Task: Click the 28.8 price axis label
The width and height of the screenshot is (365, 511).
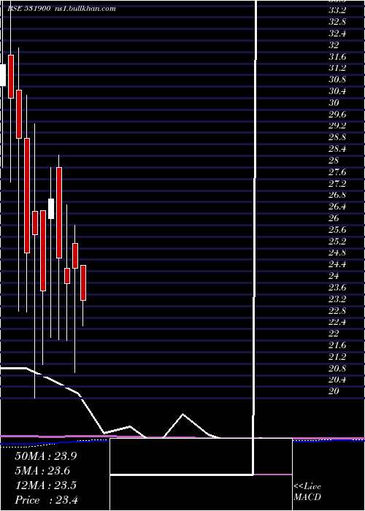Action: 337,137
